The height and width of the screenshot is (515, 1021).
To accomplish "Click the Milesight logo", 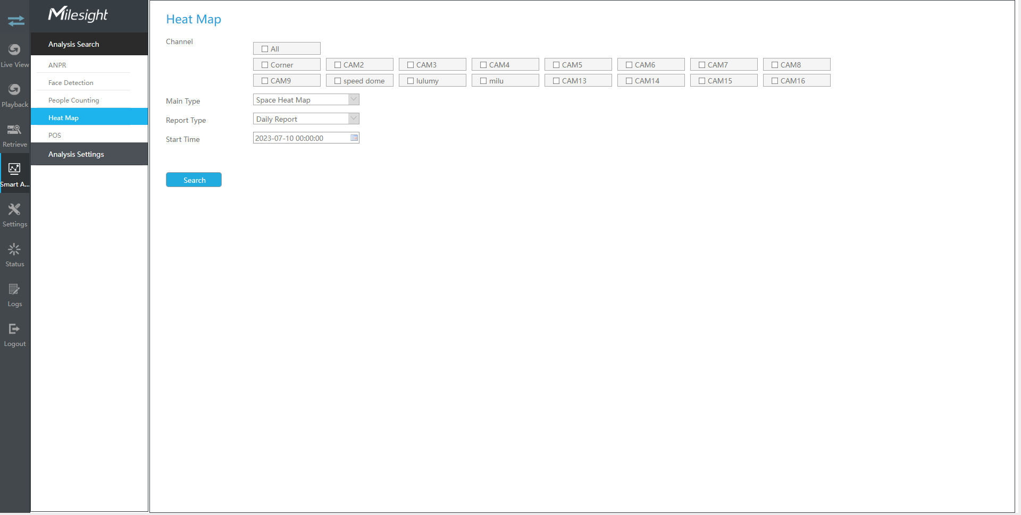I will pyautogui.click(x=78, y=14).
